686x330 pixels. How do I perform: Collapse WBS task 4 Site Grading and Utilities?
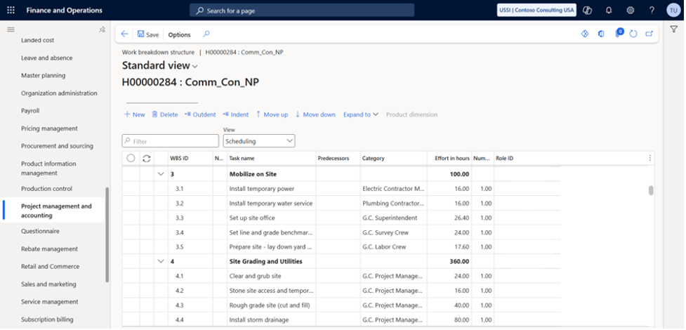[x=161, y=261]
